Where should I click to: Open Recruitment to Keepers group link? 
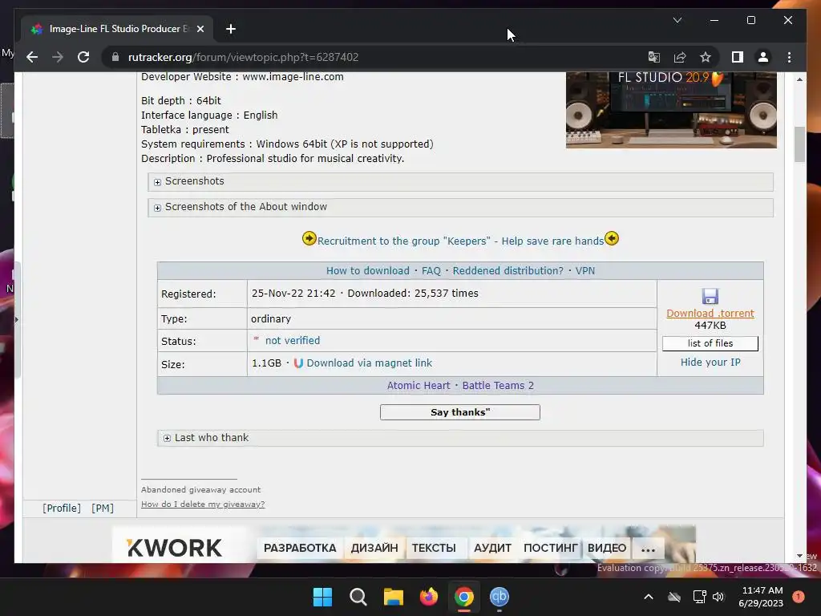460,241
